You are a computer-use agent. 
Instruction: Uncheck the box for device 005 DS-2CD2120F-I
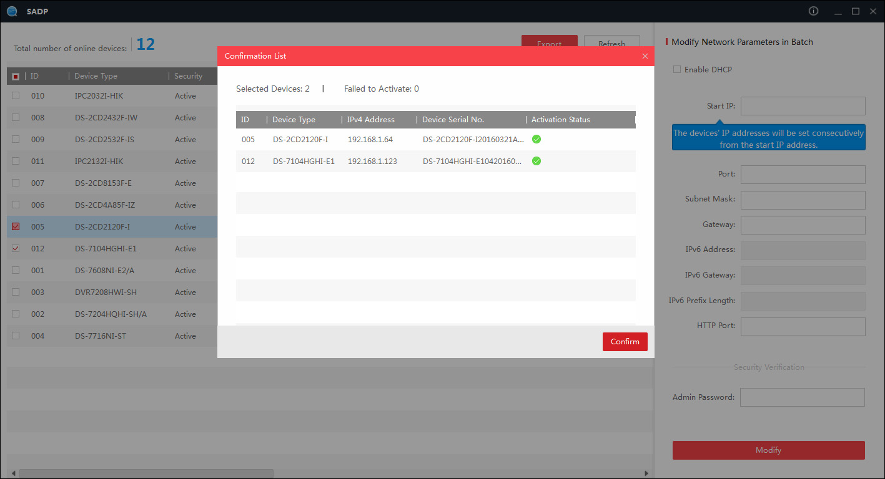(x=16, y=226)
